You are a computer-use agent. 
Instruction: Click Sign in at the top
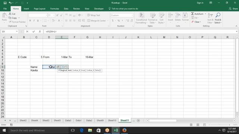point(200,3)
